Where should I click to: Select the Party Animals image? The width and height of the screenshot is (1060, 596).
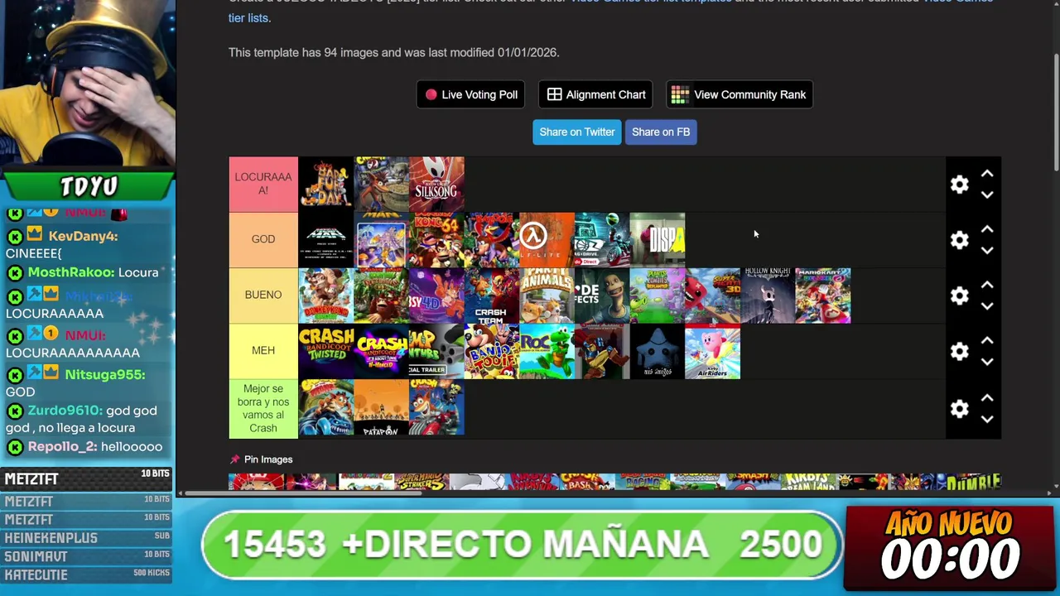pyautogui.click(x=547, y=296)
